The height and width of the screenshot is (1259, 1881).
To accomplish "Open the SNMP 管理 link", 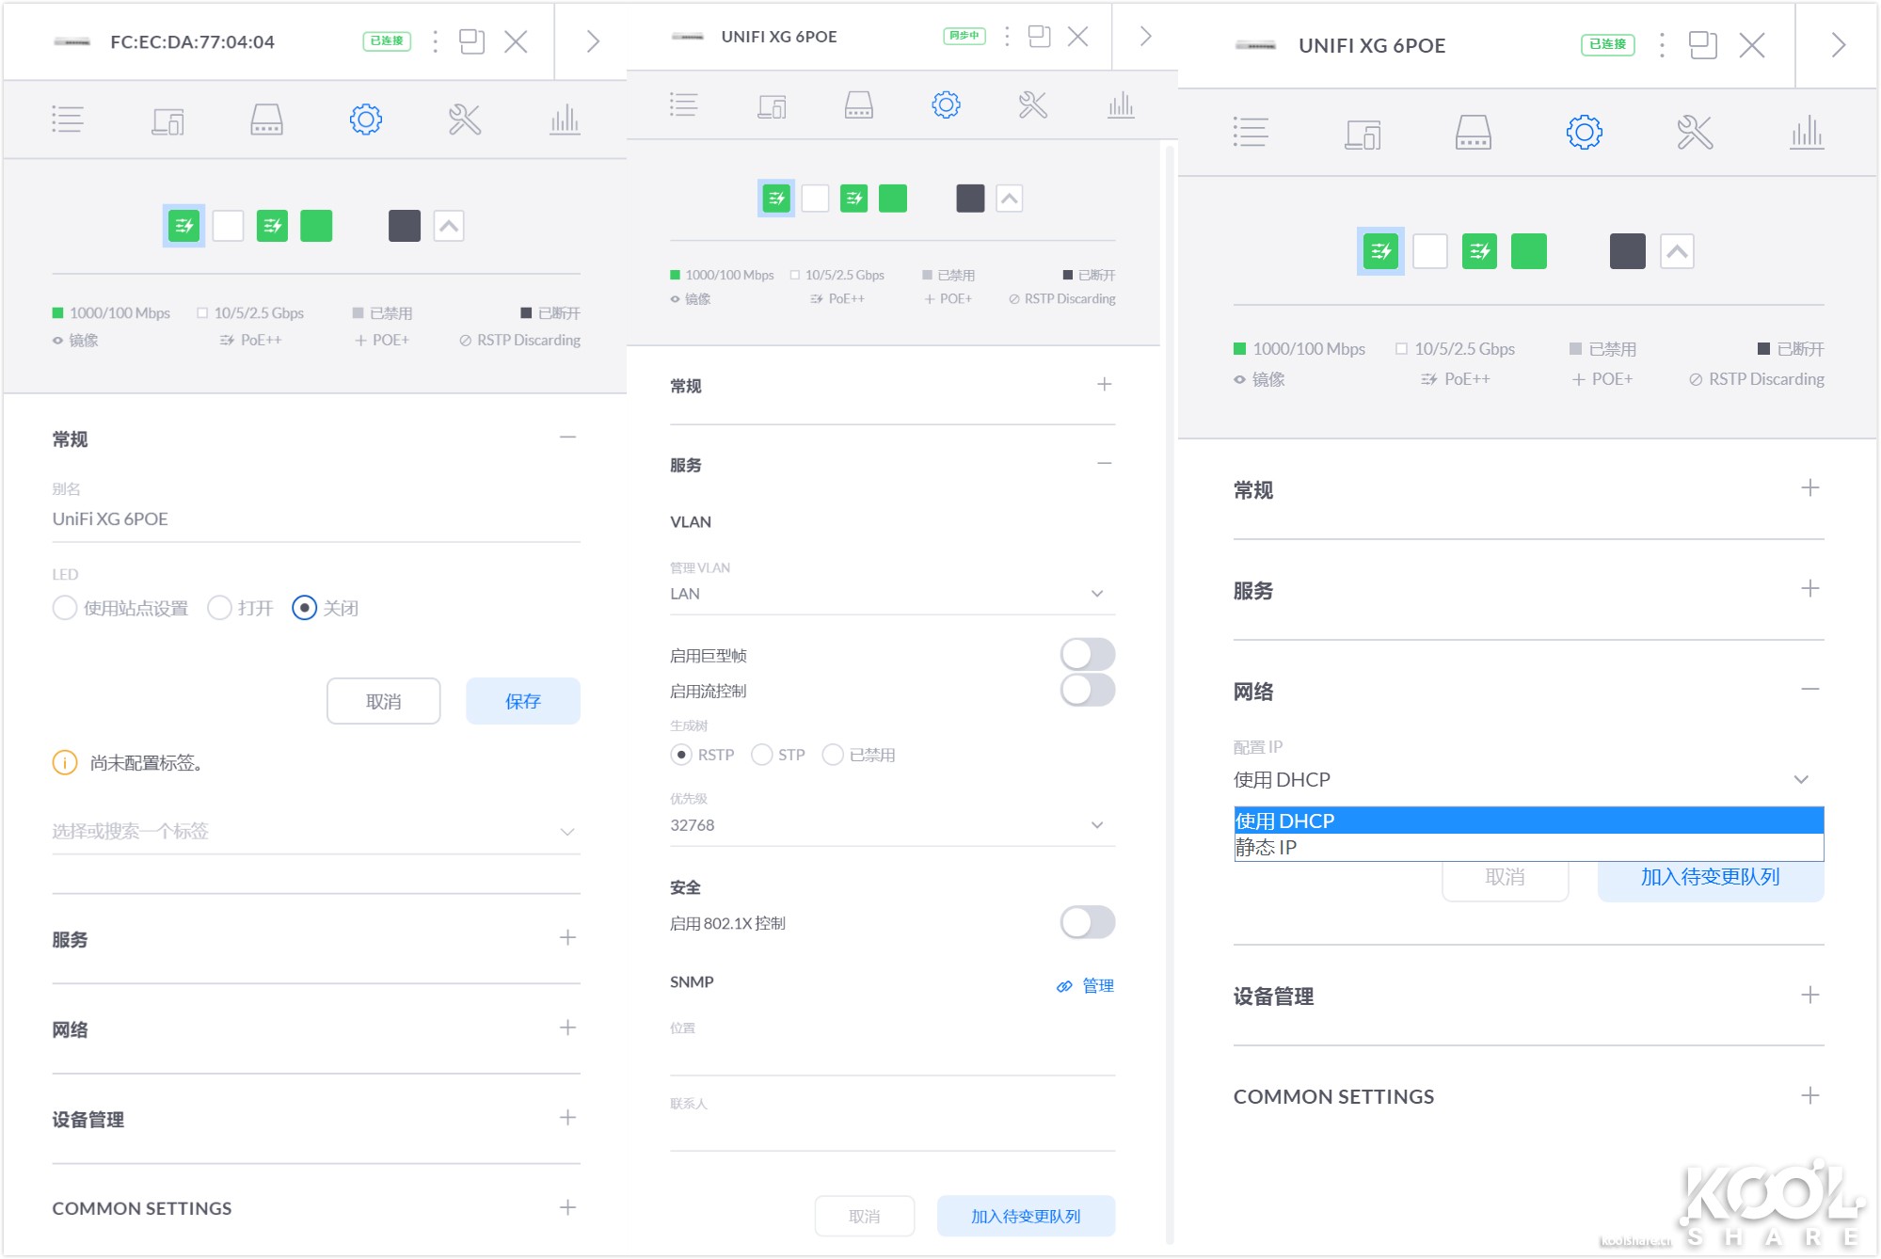I will (x=1095, y=985).
